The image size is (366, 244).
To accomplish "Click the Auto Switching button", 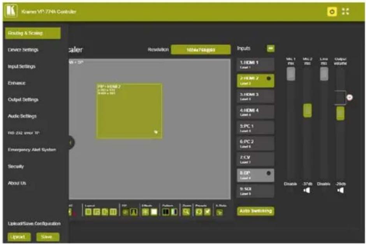I will pyautogui.click(x=255, y=211).
